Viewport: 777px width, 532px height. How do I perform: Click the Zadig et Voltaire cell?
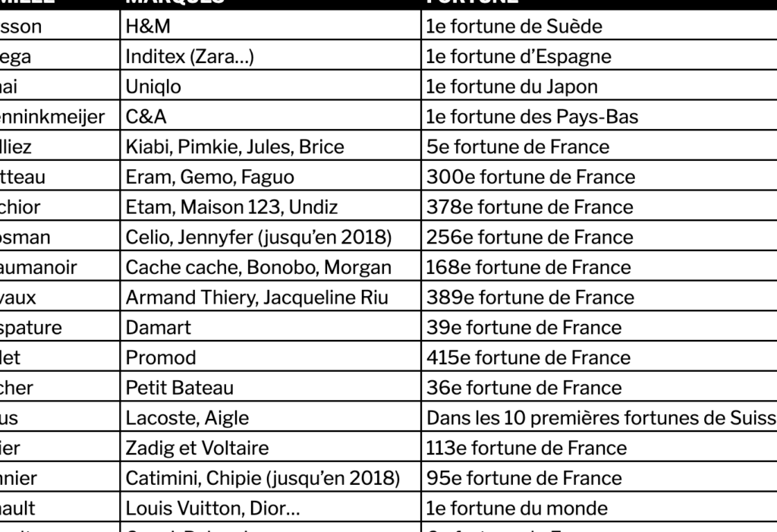271,447
